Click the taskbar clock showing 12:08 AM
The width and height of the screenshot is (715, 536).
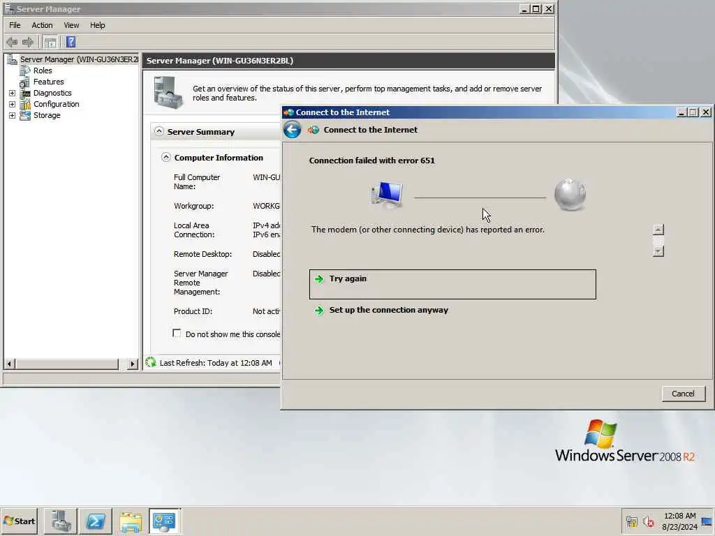(679, 516)
